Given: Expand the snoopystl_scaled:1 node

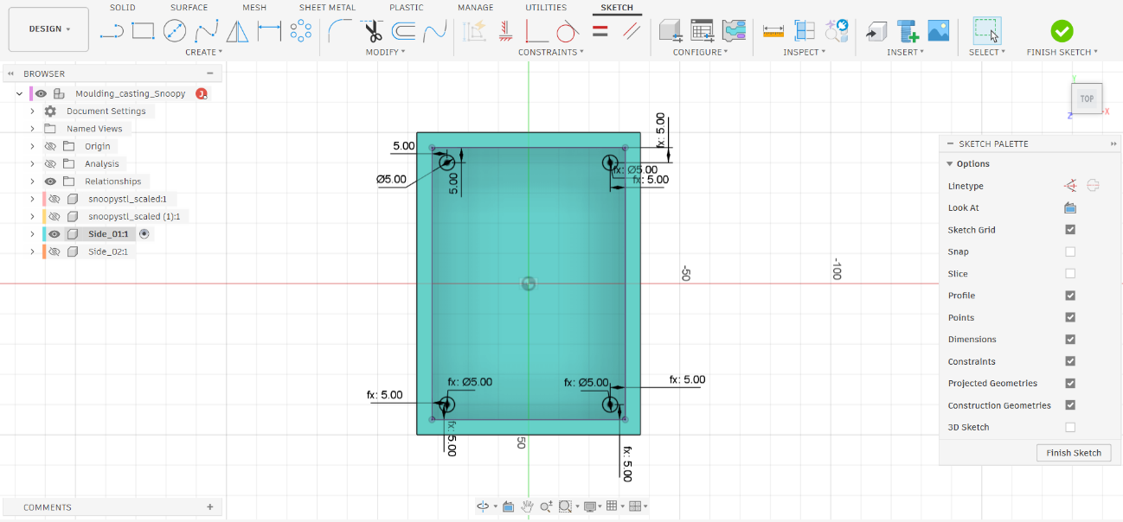Looking at the screenshot, I should (32, 199).
